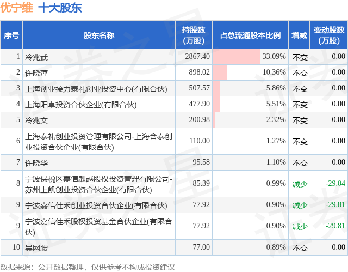Click the holding value 110.00
The image size is (348, 272).
[200, 141]
